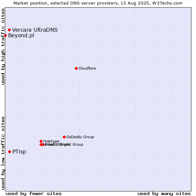Screen dimensions: 196x196
Task: Click the 'Beyond.pl' label
Action: point(21,36)
